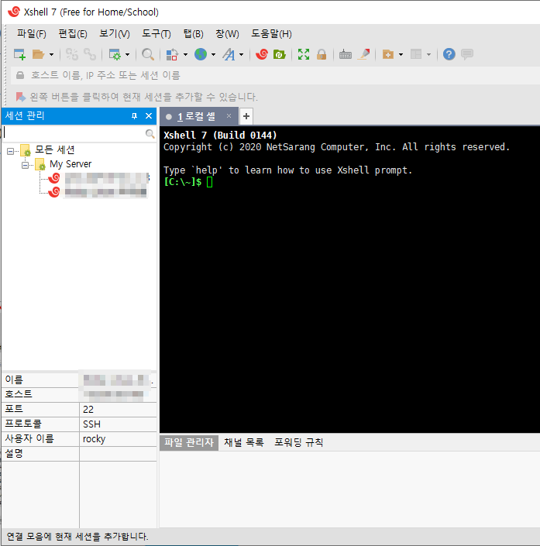This screenshot has height=546, width=540.
Task: Click the session search magnifier icon
Action: click(150, 134)
